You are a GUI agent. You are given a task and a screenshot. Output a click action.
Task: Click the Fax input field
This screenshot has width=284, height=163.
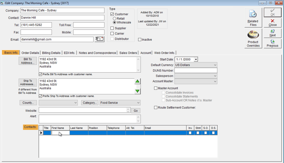coord(36,32)
